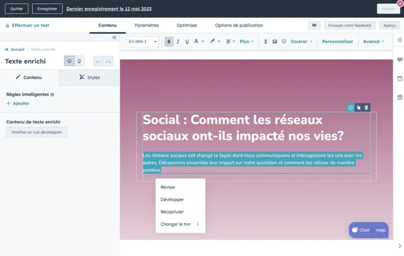
Task: Expand the Insérer dropdown
Action: click(x=301, y=41)
